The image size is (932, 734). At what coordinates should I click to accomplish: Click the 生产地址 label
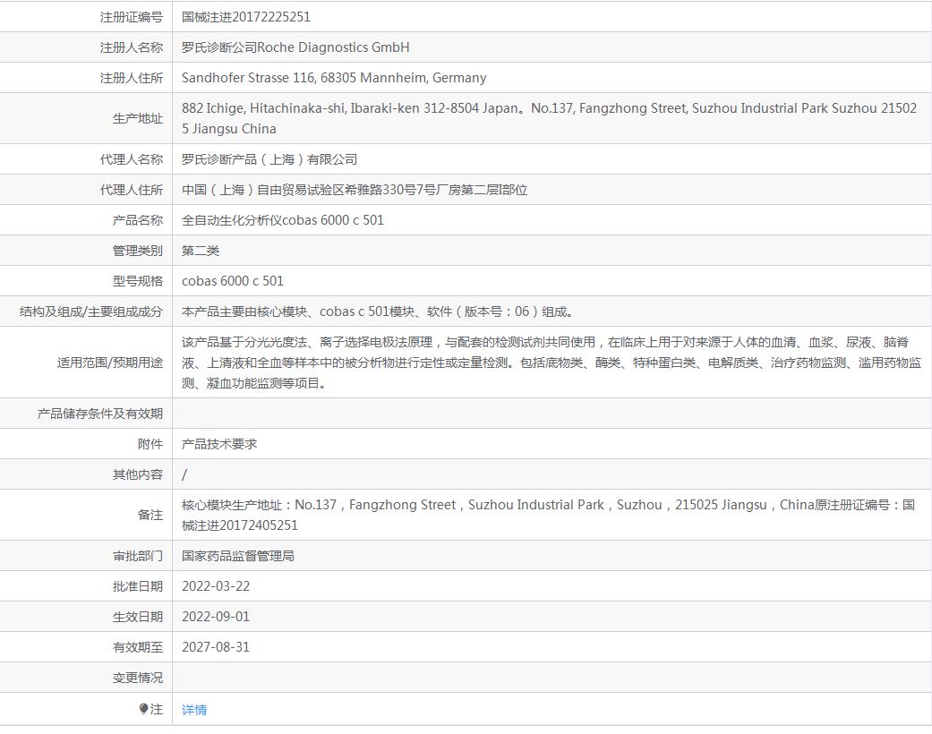pyautogui.click(x=137, y=118)
